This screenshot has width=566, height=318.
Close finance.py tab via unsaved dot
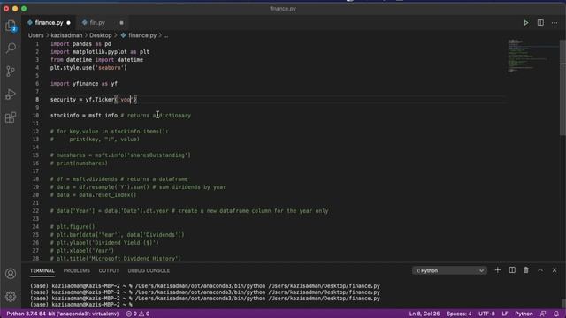point(69,23)
